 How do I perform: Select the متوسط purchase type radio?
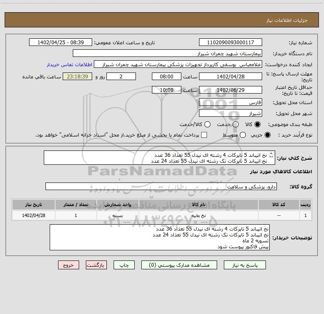[x=243, y=135]
